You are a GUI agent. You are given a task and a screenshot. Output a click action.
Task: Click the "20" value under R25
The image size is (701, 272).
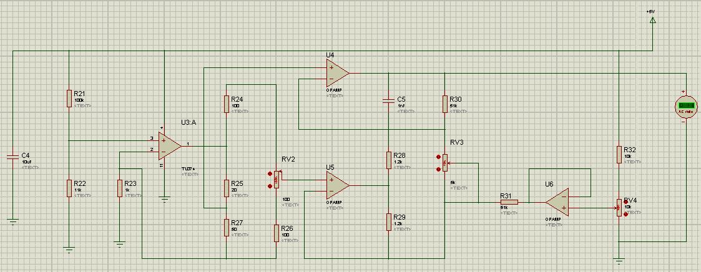(234, 190)
